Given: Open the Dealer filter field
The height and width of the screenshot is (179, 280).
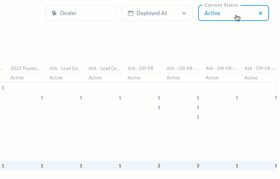Looking at the screenshot, I should click(81, 13).
